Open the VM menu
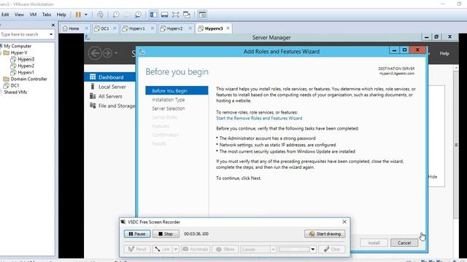The image size is (467, 262). [x=33, y=15]
